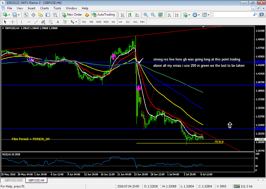
Task: Select the Trendline drawing tool
Action: coord(36,22)
